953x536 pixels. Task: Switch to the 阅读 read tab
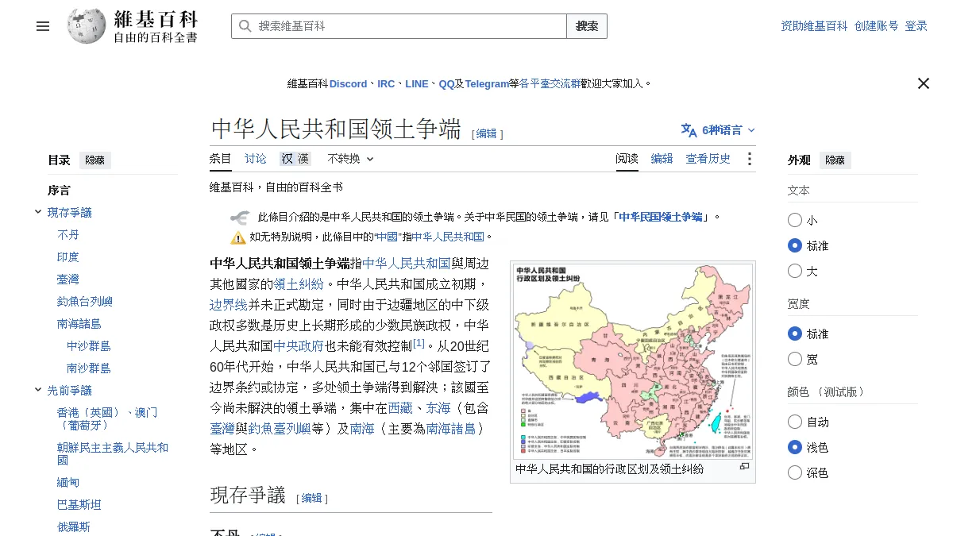[627, 159]
